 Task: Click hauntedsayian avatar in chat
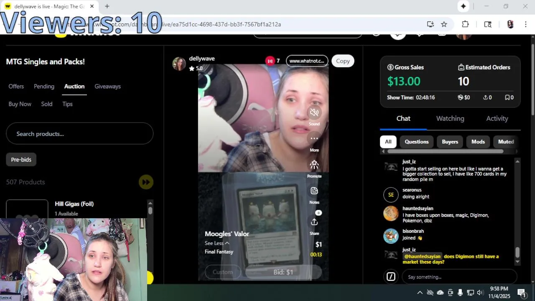tap(391, 213)
